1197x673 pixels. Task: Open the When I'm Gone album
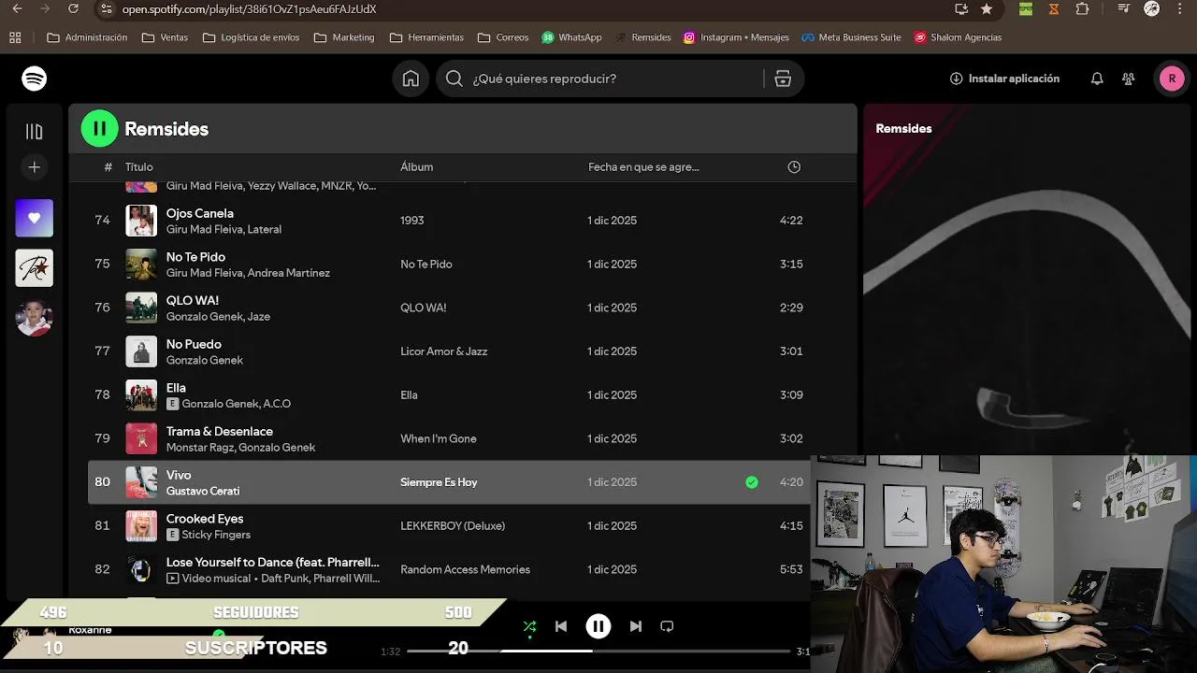[439, 438]
